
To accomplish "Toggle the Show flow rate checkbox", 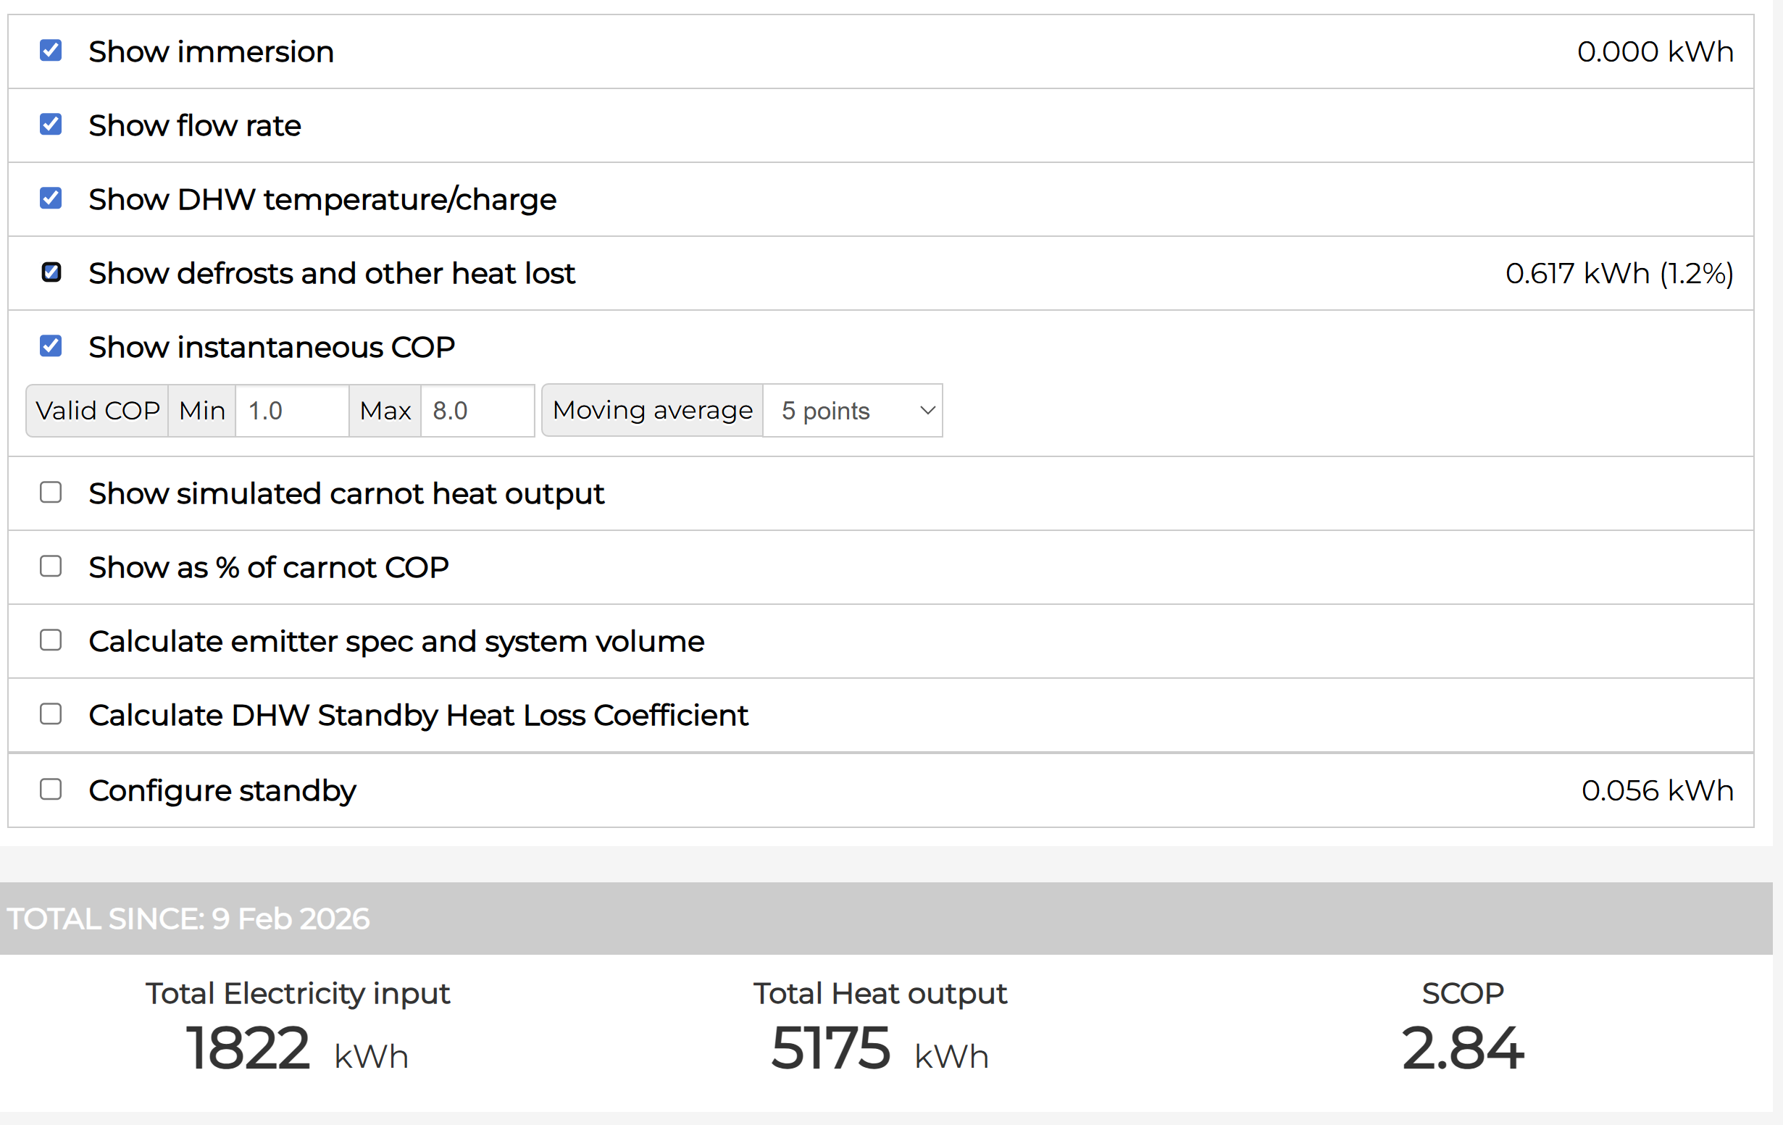I will click(x=50, y=125).
